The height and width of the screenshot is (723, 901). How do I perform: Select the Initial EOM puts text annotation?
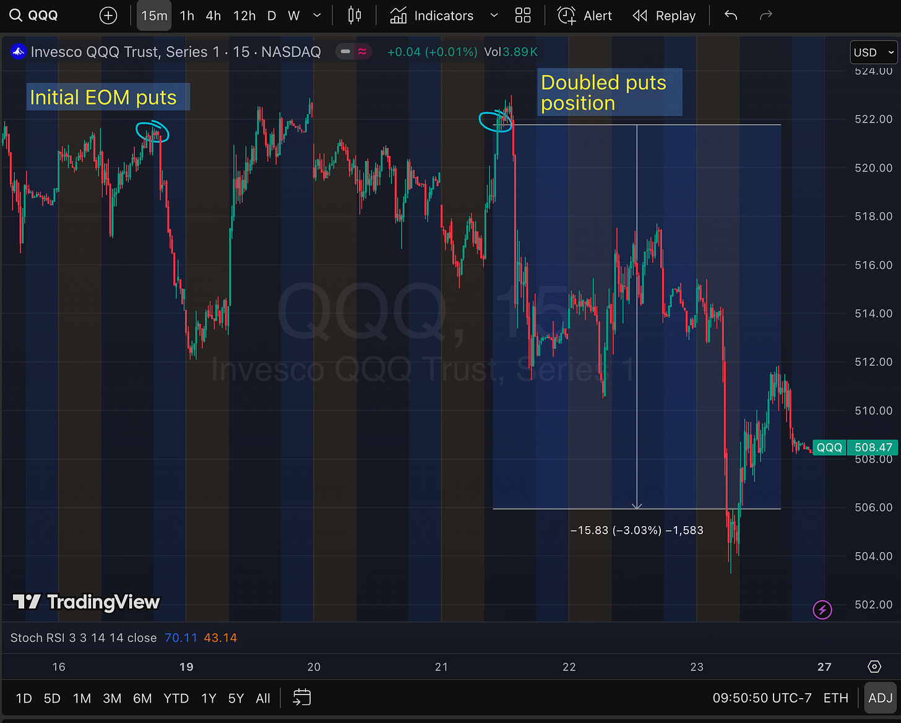tap(108, 97)
